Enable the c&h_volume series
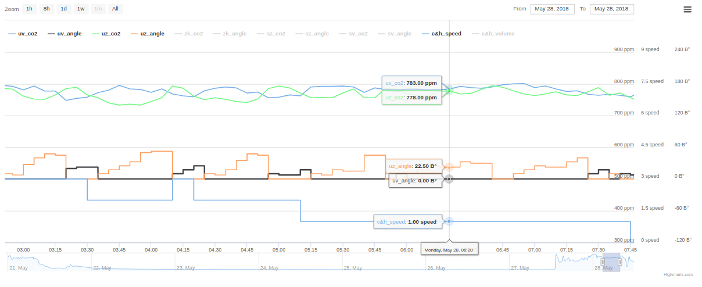The width and height of the screenshot is (702, 287). tap(493, 34)
